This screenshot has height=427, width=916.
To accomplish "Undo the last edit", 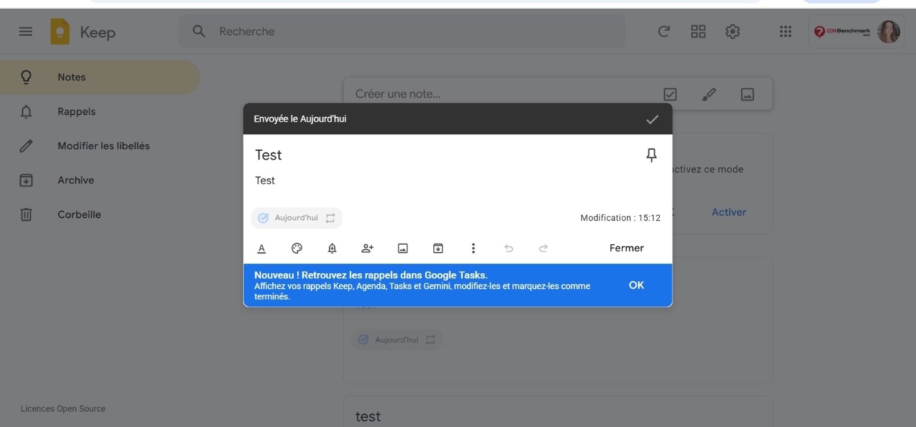I will point(509,248).
